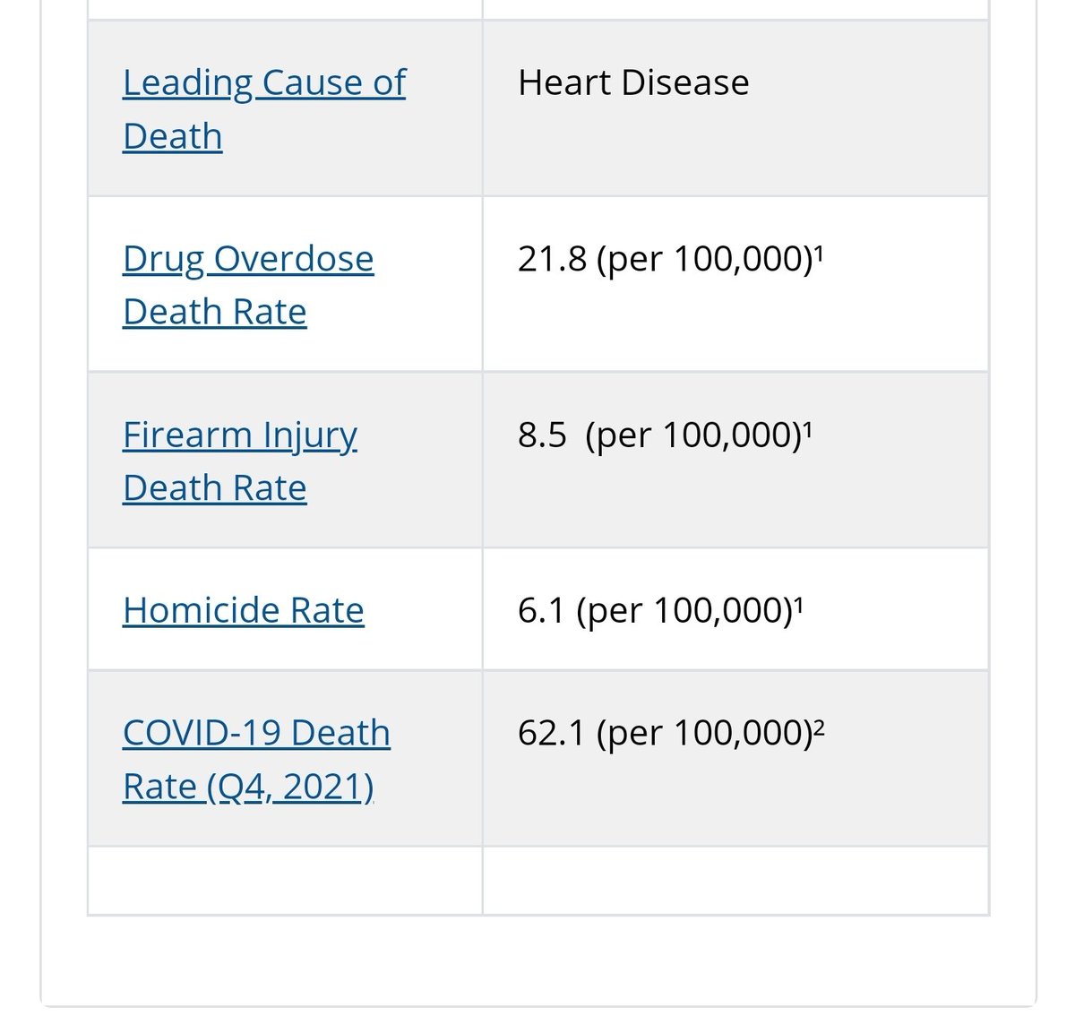Visit the COVID-19 Death Rate (Q4, 2021) link

click(256, 760)
